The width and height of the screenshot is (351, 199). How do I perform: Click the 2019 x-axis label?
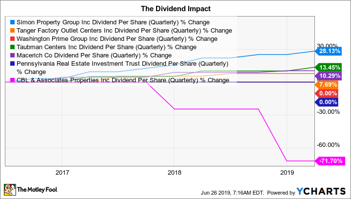click(287, 173)
